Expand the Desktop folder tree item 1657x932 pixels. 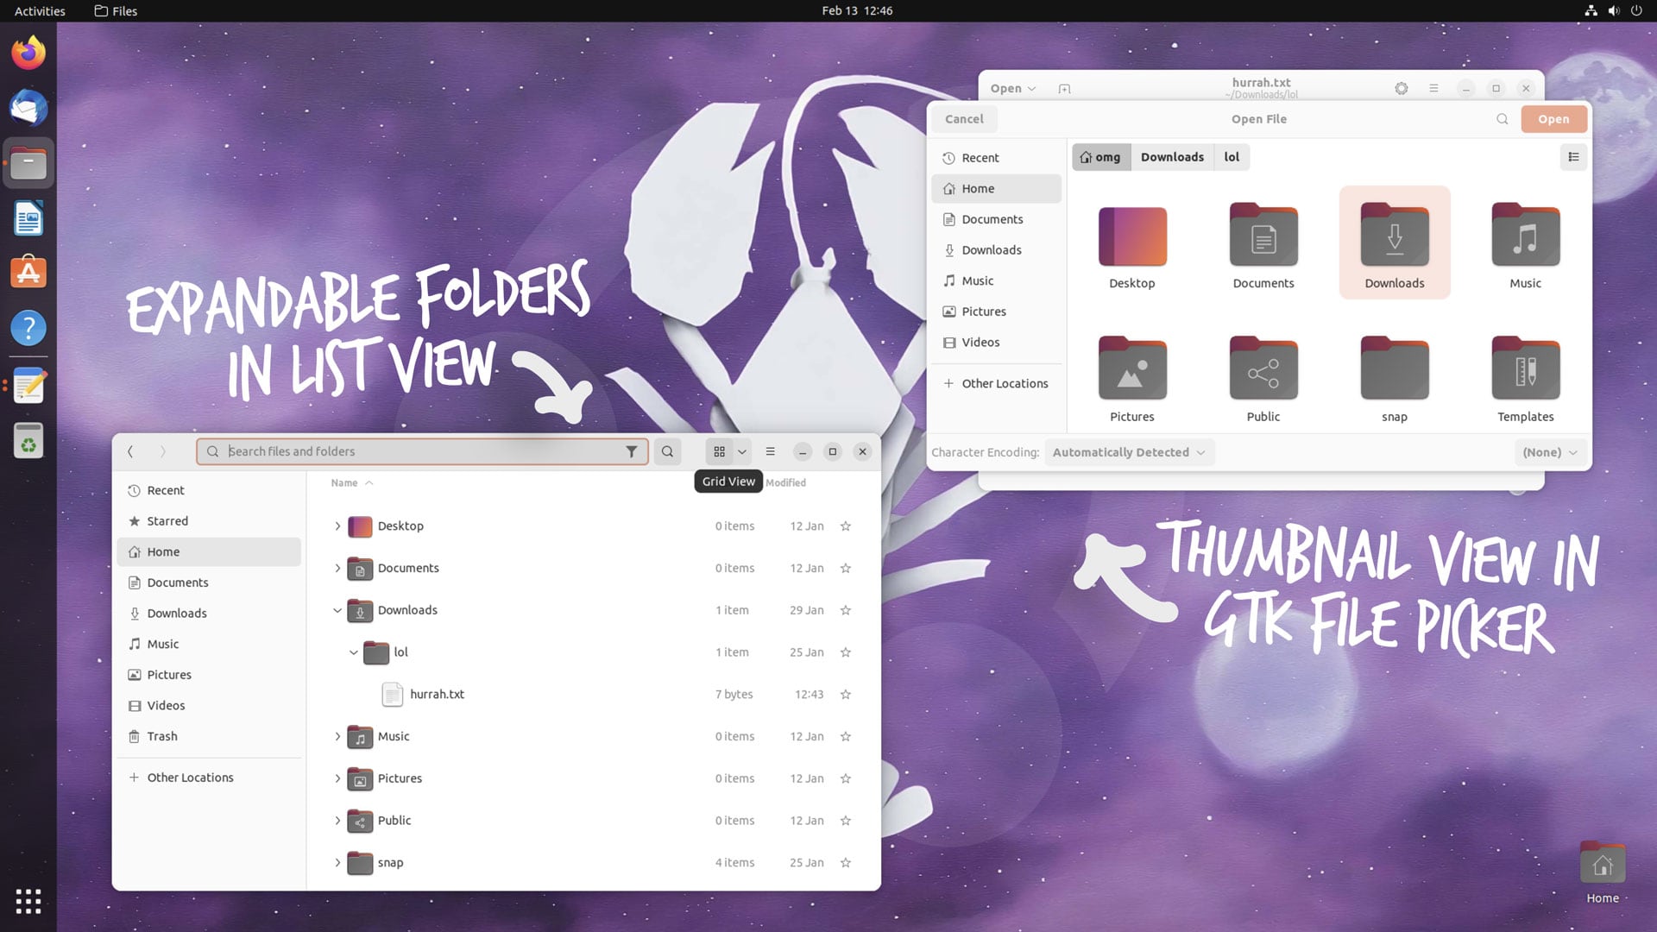tap(337, 526)
